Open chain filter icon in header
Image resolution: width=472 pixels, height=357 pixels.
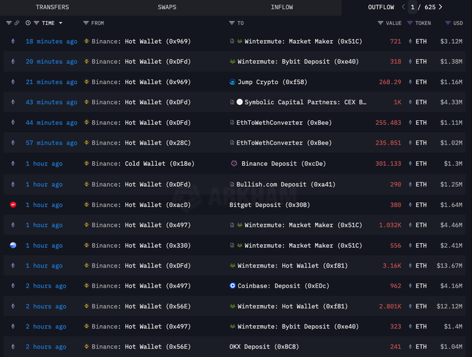(x=9, y=23)
